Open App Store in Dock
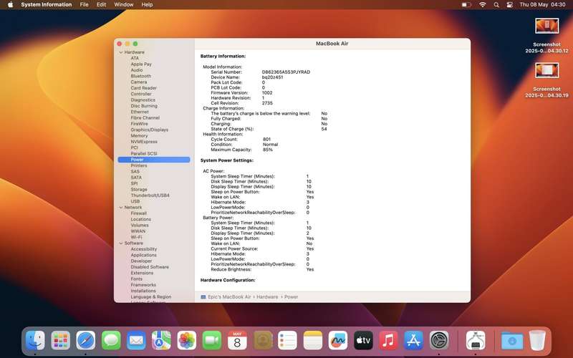573x358 pixels. (x=414, y=341)
